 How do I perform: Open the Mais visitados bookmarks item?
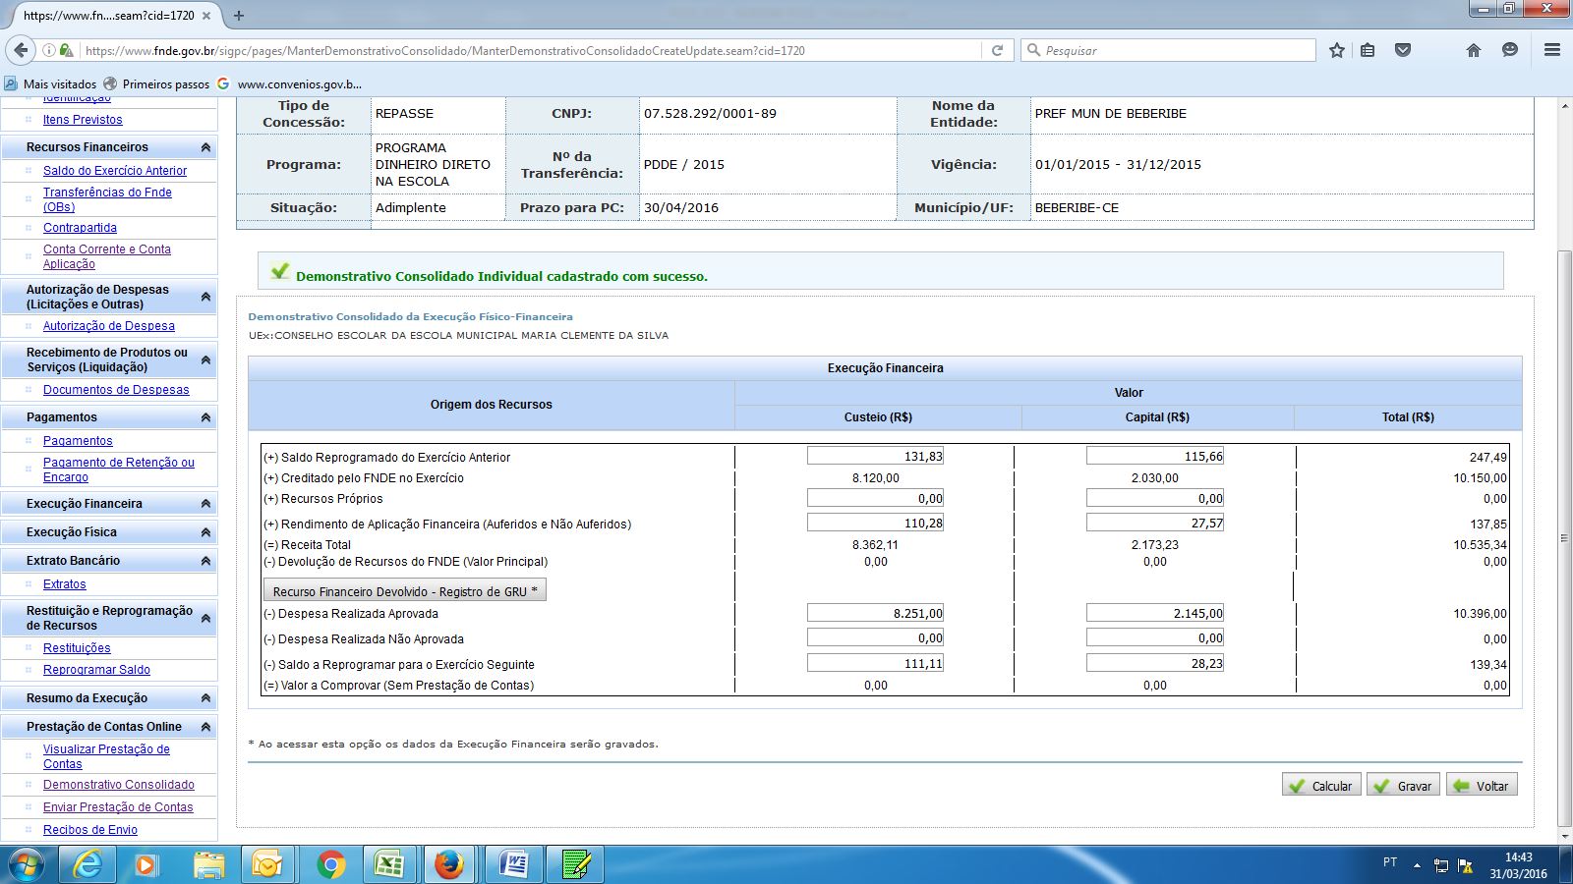pos(51,84)
